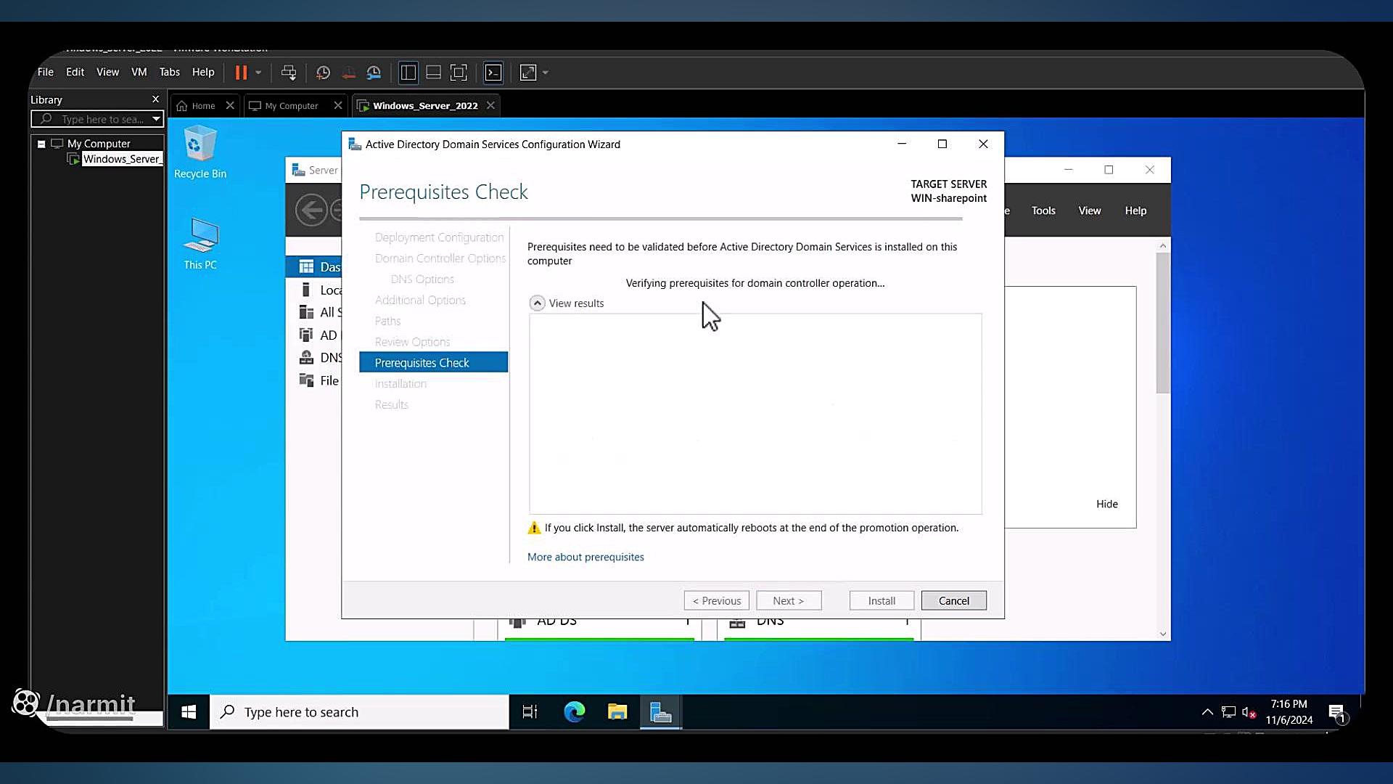Toggle the library sidebar view icon

click(408, 73)
